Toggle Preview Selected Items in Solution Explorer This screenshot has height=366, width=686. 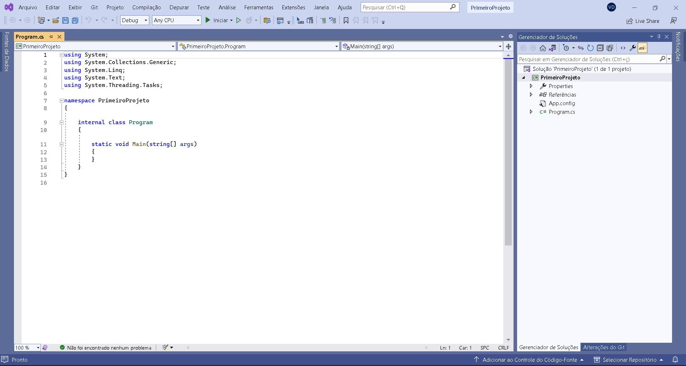point(642,48)
